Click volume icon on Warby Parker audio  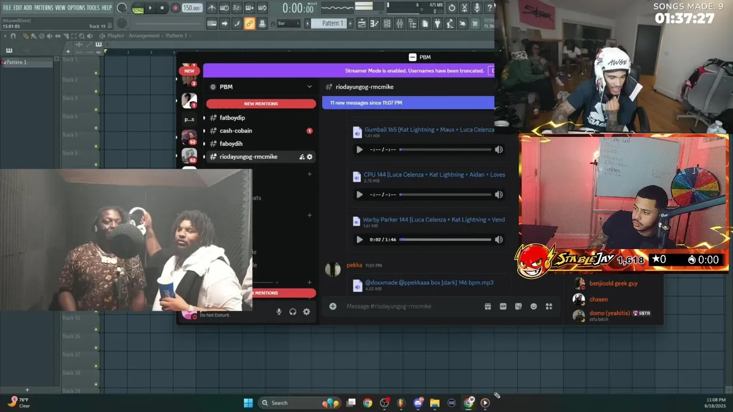(x=499, y=240)
